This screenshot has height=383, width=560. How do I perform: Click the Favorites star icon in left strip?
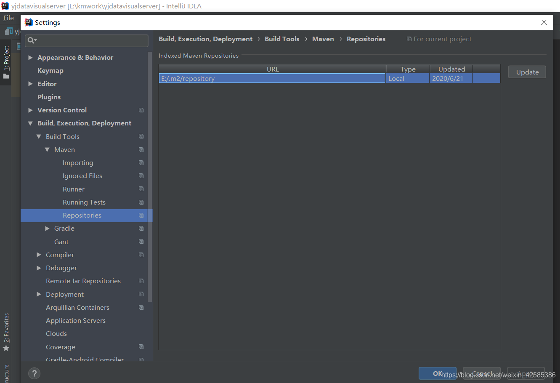point(6,348)
